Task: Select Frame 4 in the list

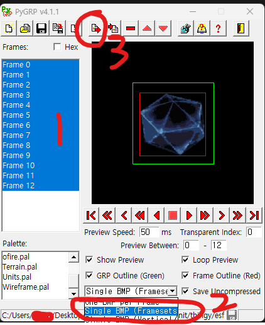Action: tap(41, 105)
